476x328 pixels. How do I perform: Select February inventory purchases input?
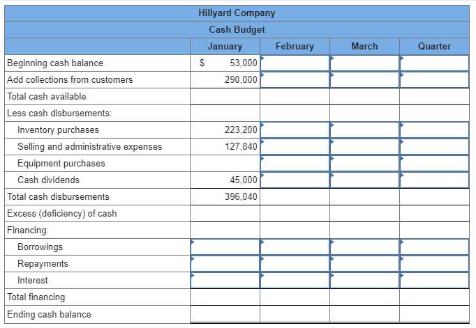(x=295, y=130)
